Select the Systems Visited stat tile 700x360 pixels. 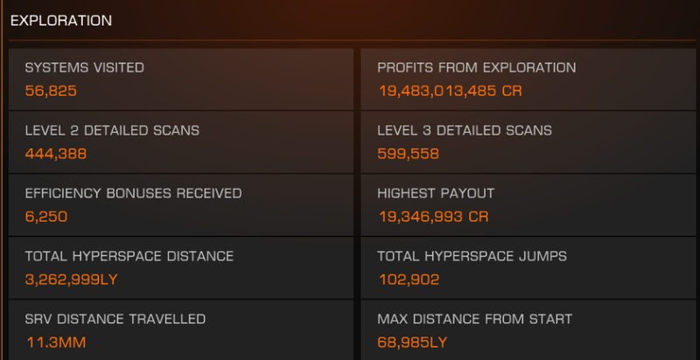click(181, 80)
